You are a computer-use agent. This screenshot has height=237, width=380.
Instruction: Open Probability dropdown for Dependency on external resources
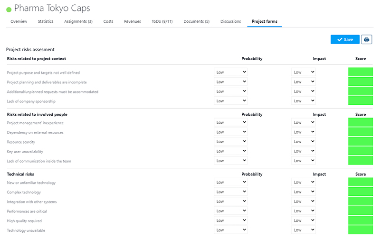[x=231, y=132]
